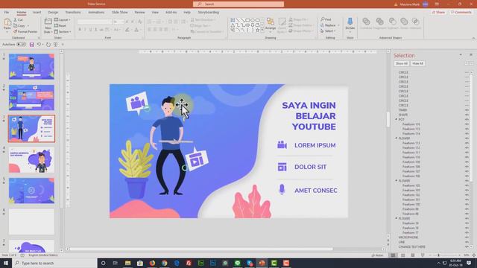This screenshot has height=268, width=477.
Task: Toggle visibility of the POT group
Action: coord(467,119)
